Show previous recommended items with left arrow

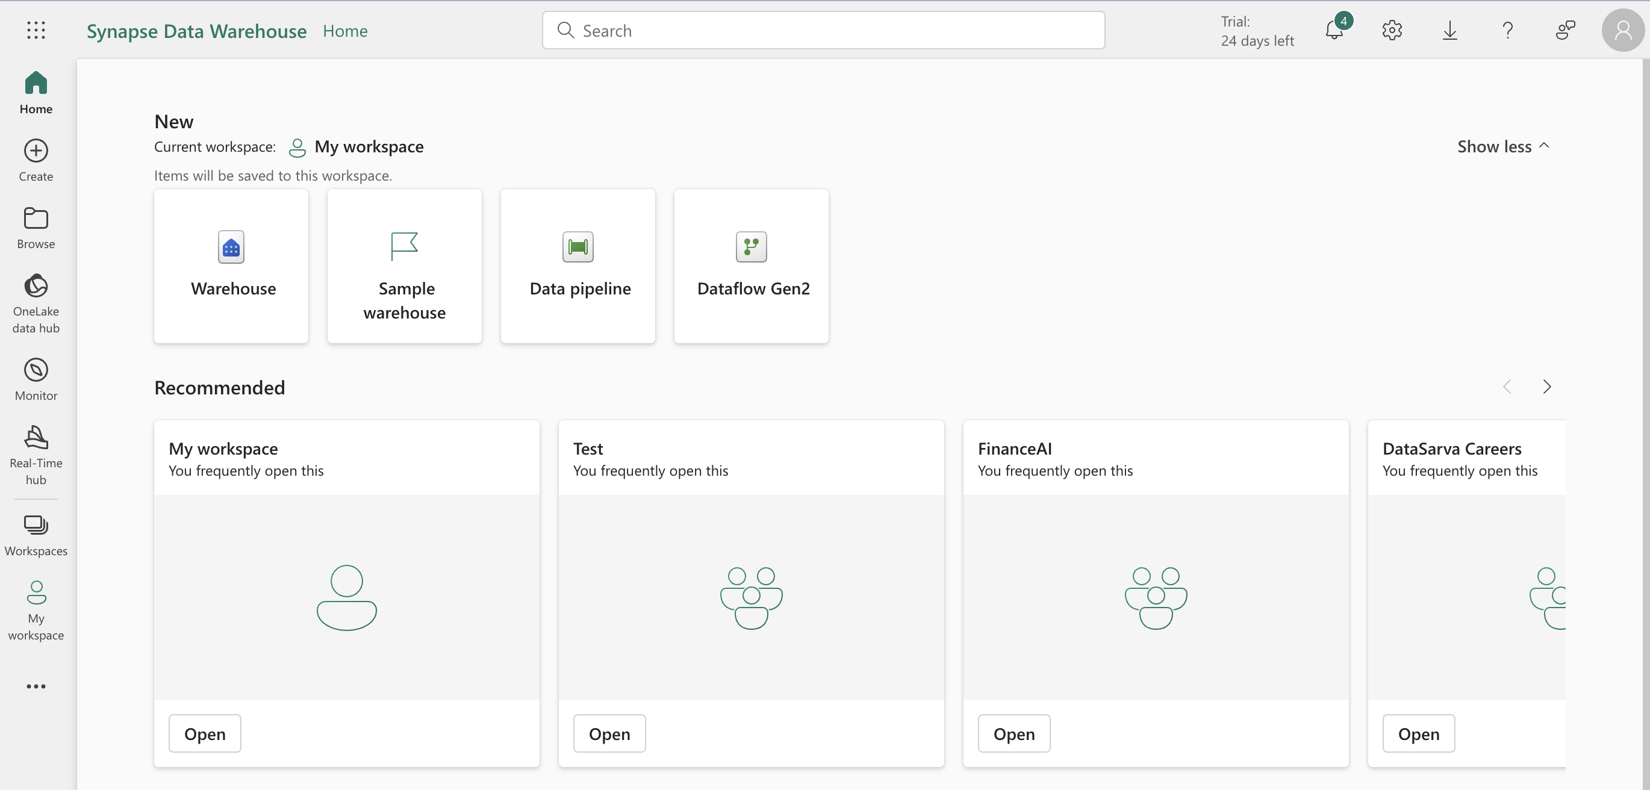tap(1507, 387)
